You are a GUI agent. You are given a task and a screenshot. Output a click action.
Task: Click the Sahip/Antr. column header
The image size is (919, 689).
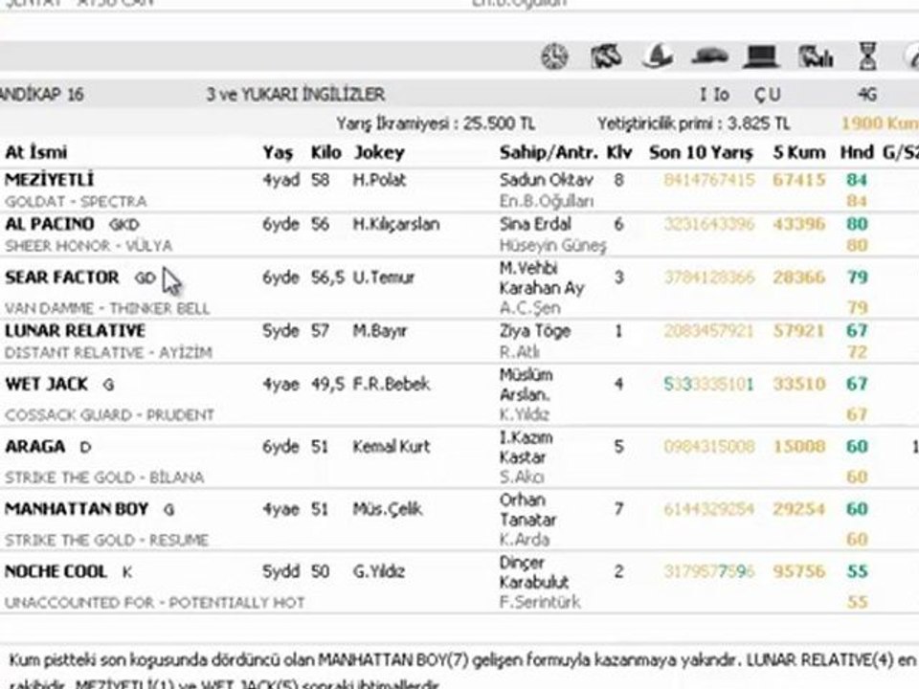549,153
